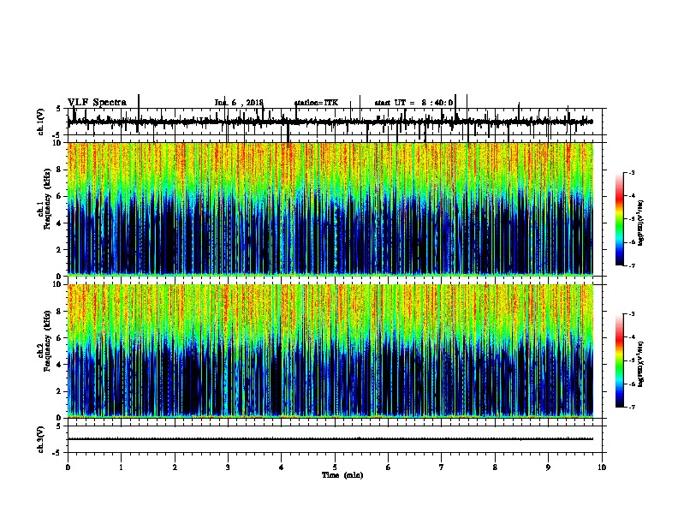Click the 'ch.1(V)' waveform axis label

click(x=41, y=122)
